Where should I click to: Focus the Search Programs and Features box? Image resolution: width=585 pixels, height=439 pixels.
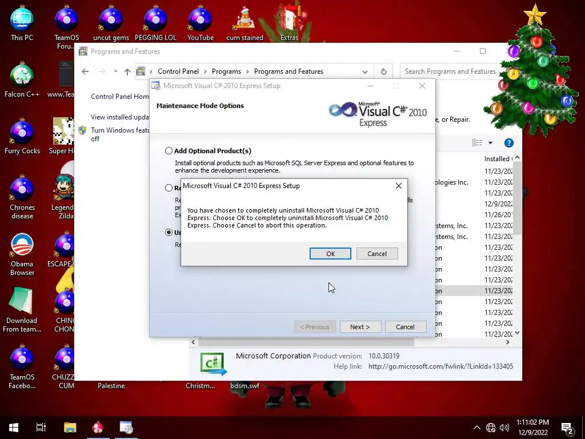pos(450,71)
